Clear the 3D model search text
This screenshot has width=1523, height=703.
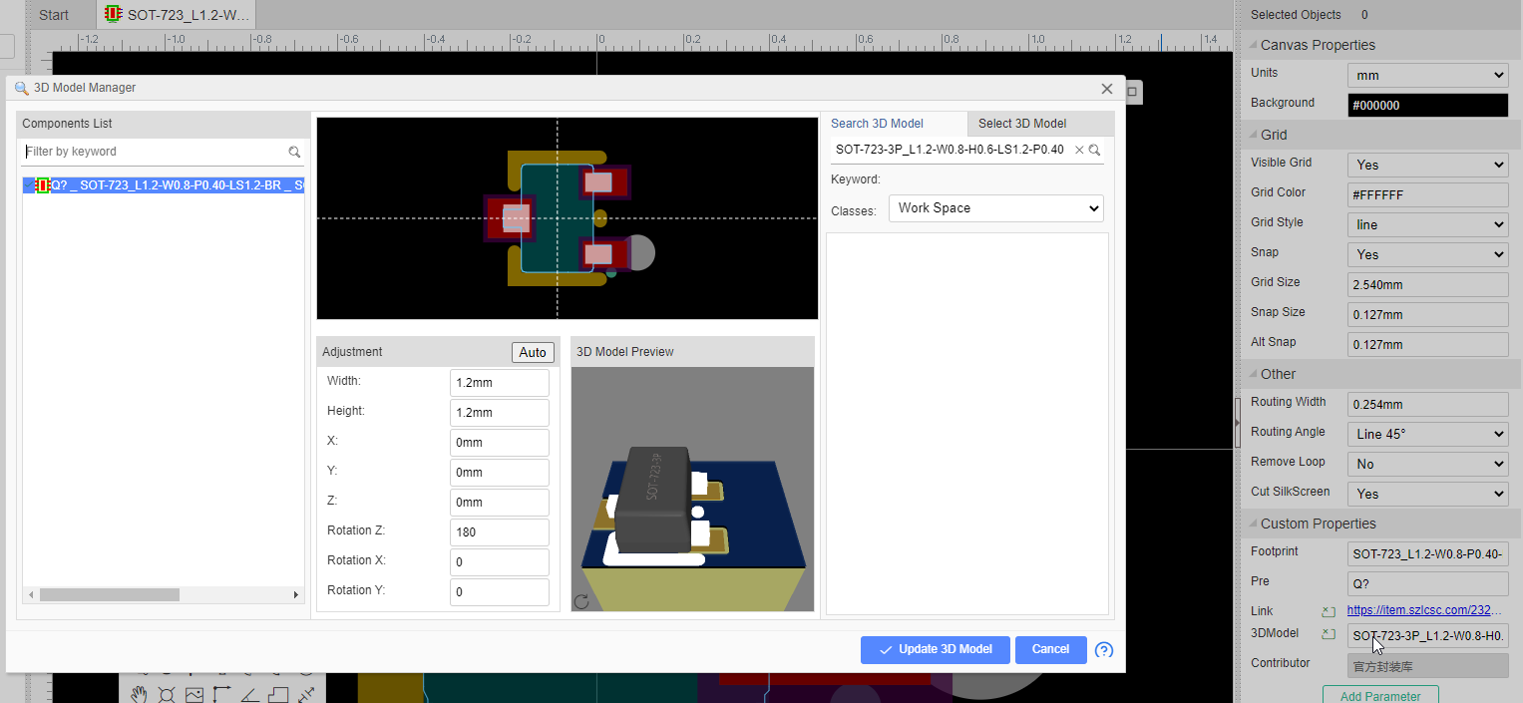[x=1078, y=150]
